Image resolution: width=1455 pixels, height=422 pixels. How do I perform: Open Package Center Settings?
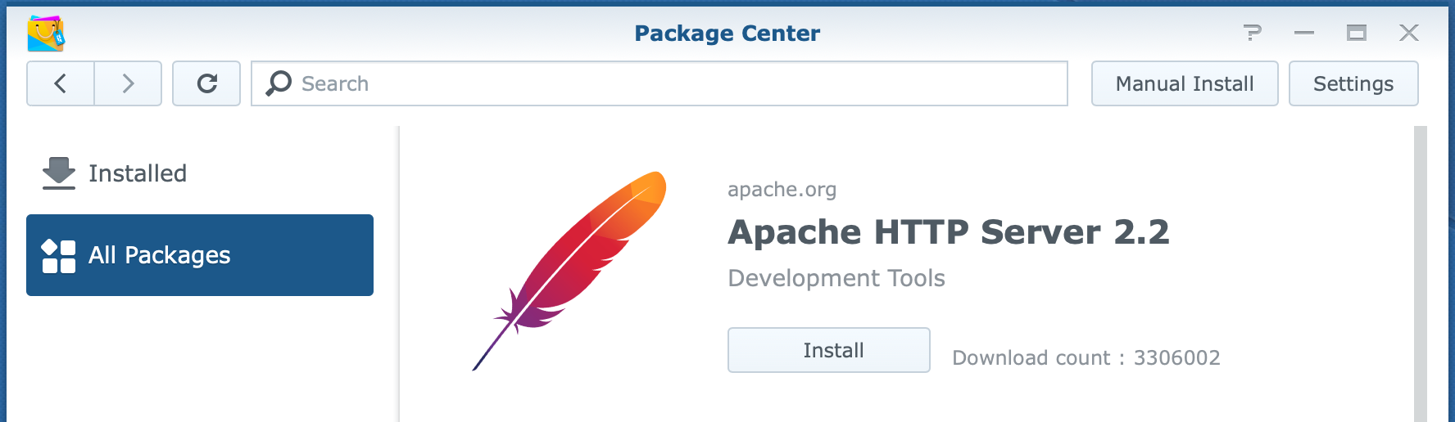[1353, 83]
